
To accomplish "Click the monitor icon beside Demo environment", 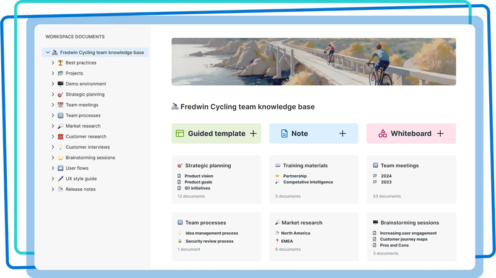I will point(60,84).
